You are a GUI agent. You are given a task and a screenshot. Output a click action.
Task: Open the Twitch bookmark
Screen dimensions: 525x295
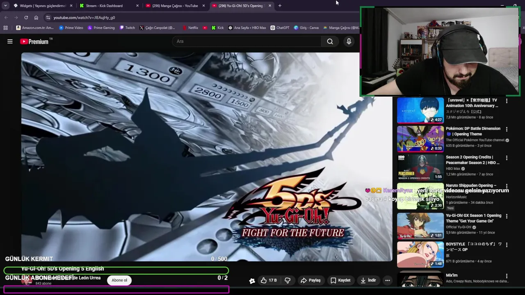[127, 28]
